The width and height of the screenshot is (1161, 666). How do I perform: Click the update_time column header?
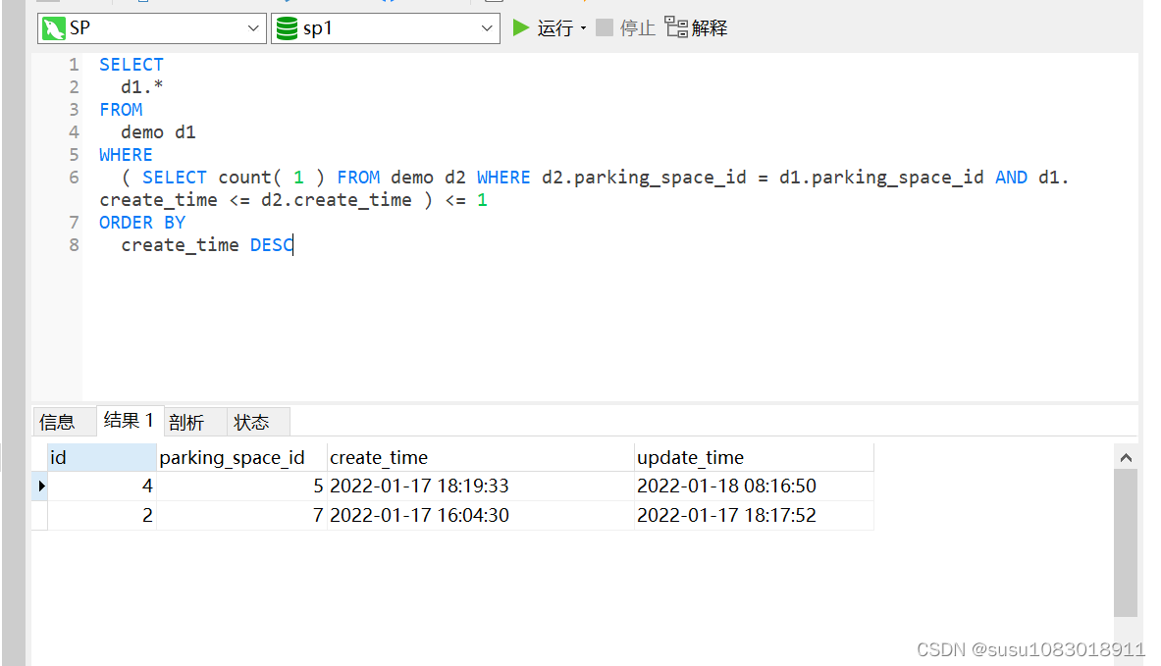click(x=754, y=458)
